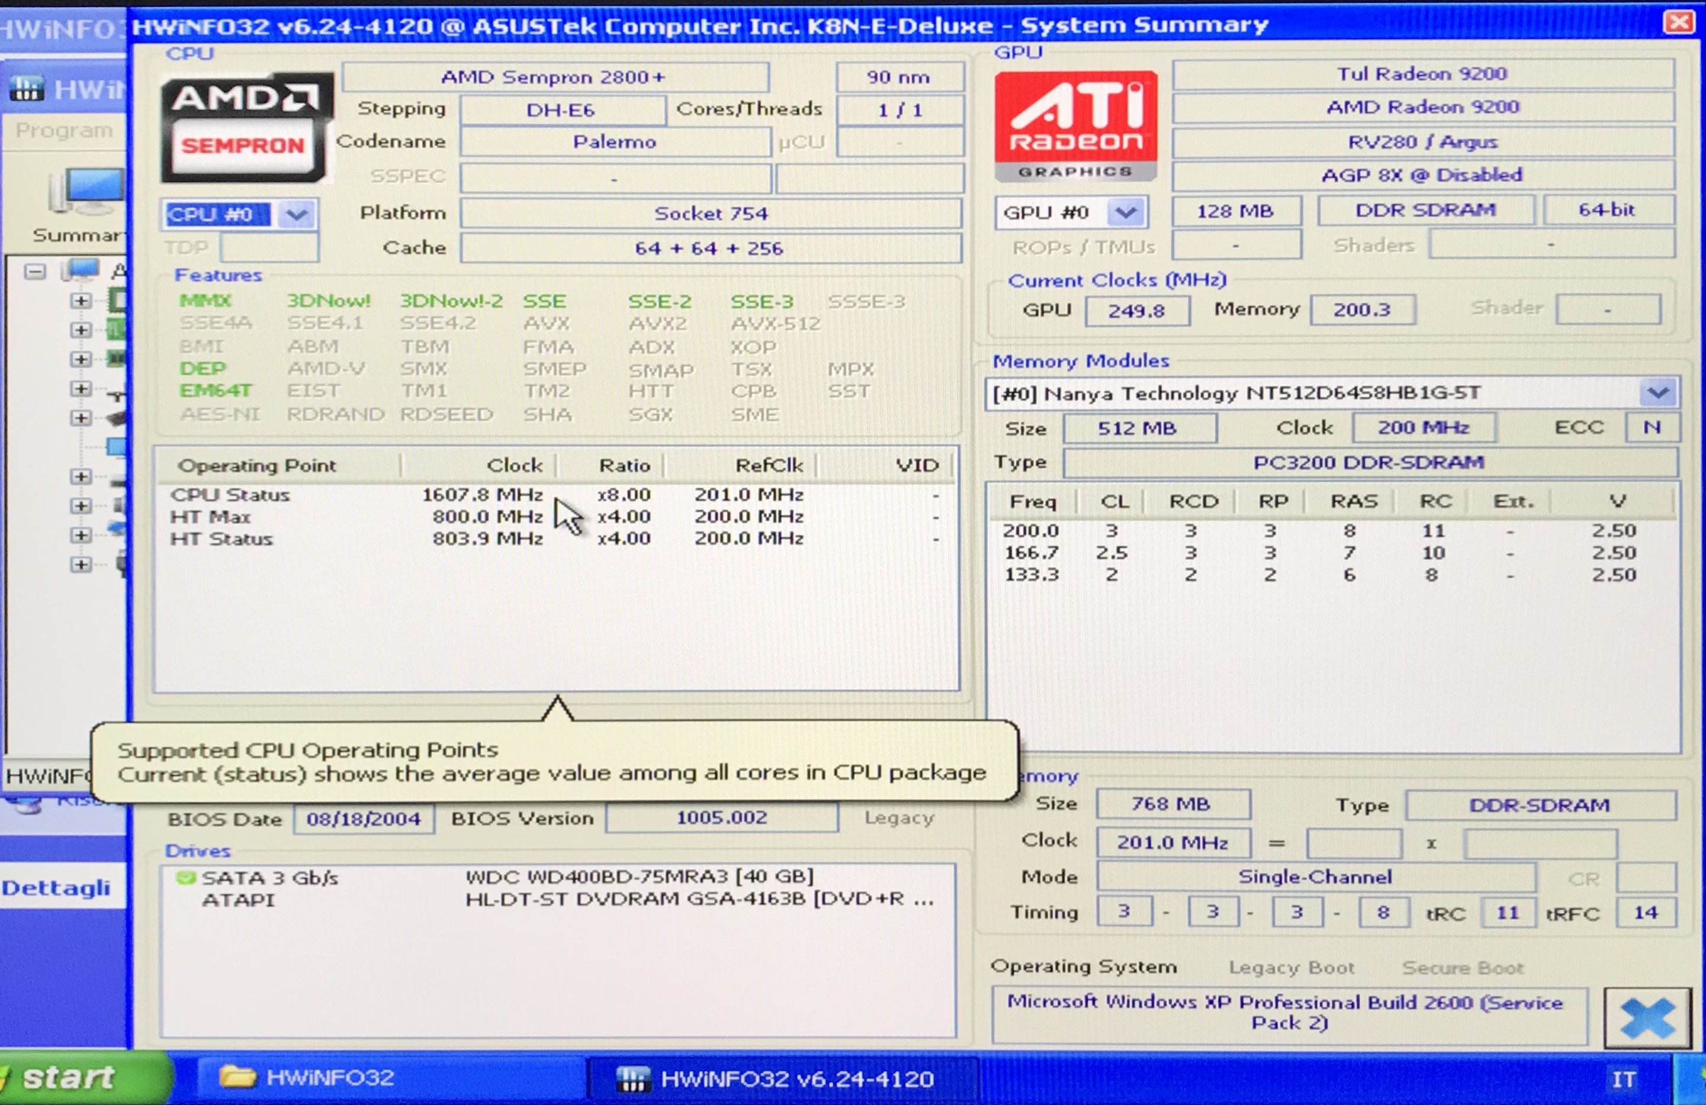Viewport: 1706px width, 1105px height.
Task: Open the Program menu
Action: coord(64,130)
